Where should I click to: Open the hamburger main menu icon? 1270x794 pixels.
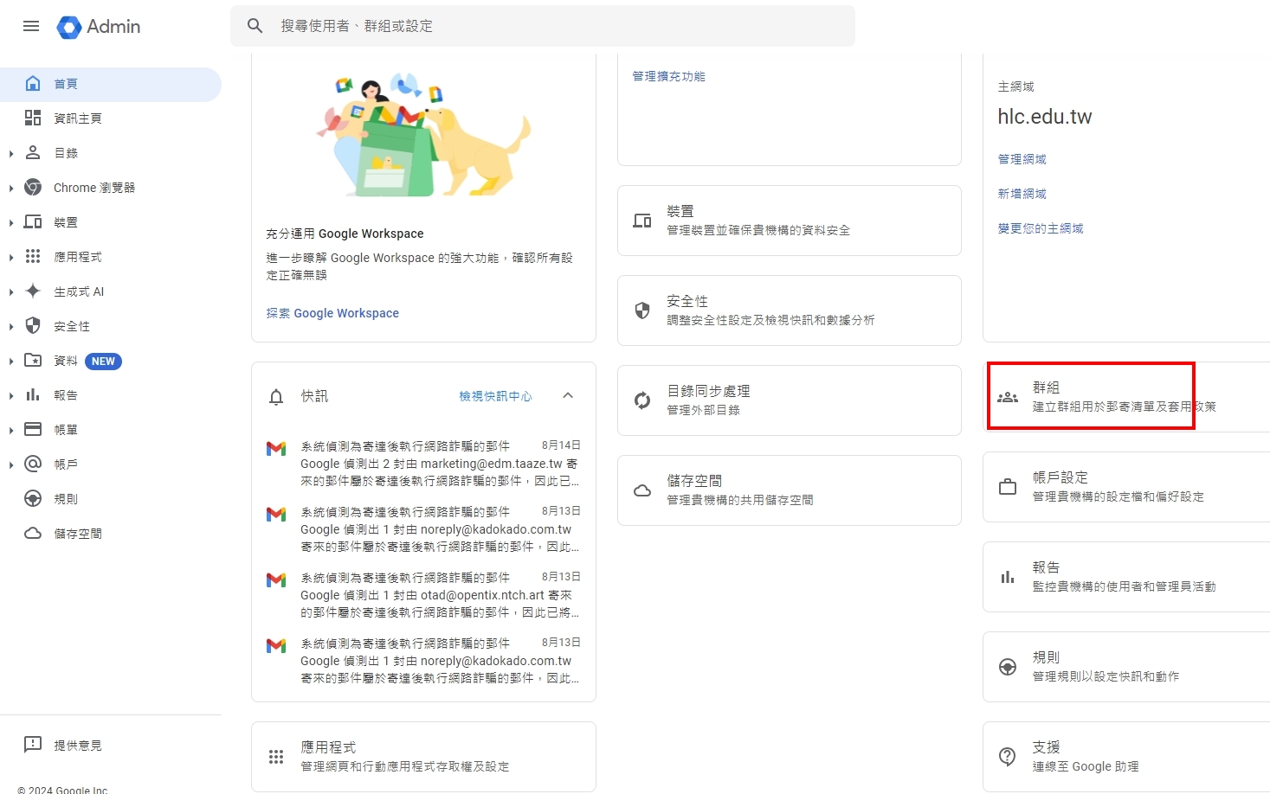(x=31, y=26)
